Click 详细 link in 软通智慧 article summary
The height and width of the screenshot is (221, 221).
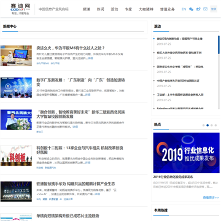coord(98,194)
